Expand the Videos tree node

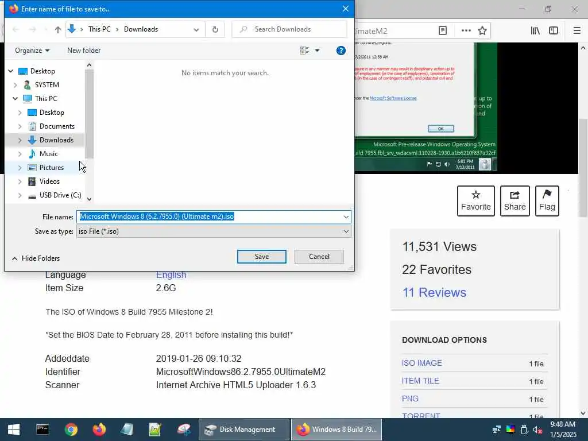(x=20, y=181)
